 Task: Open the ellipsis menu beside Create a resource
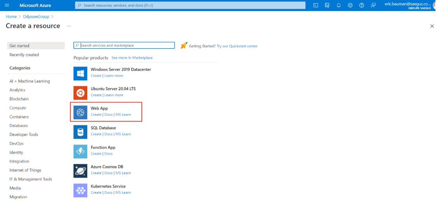[x=69, y=26]
